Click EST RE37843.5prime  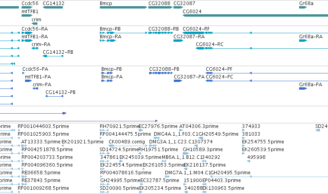(x=41, y=180)
